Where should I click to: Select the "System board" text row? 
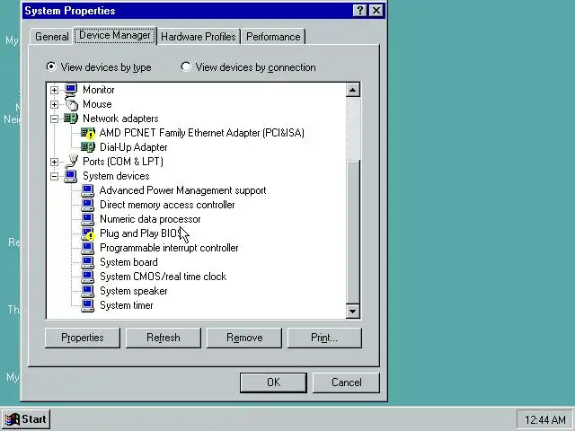[x=128, y=262]
